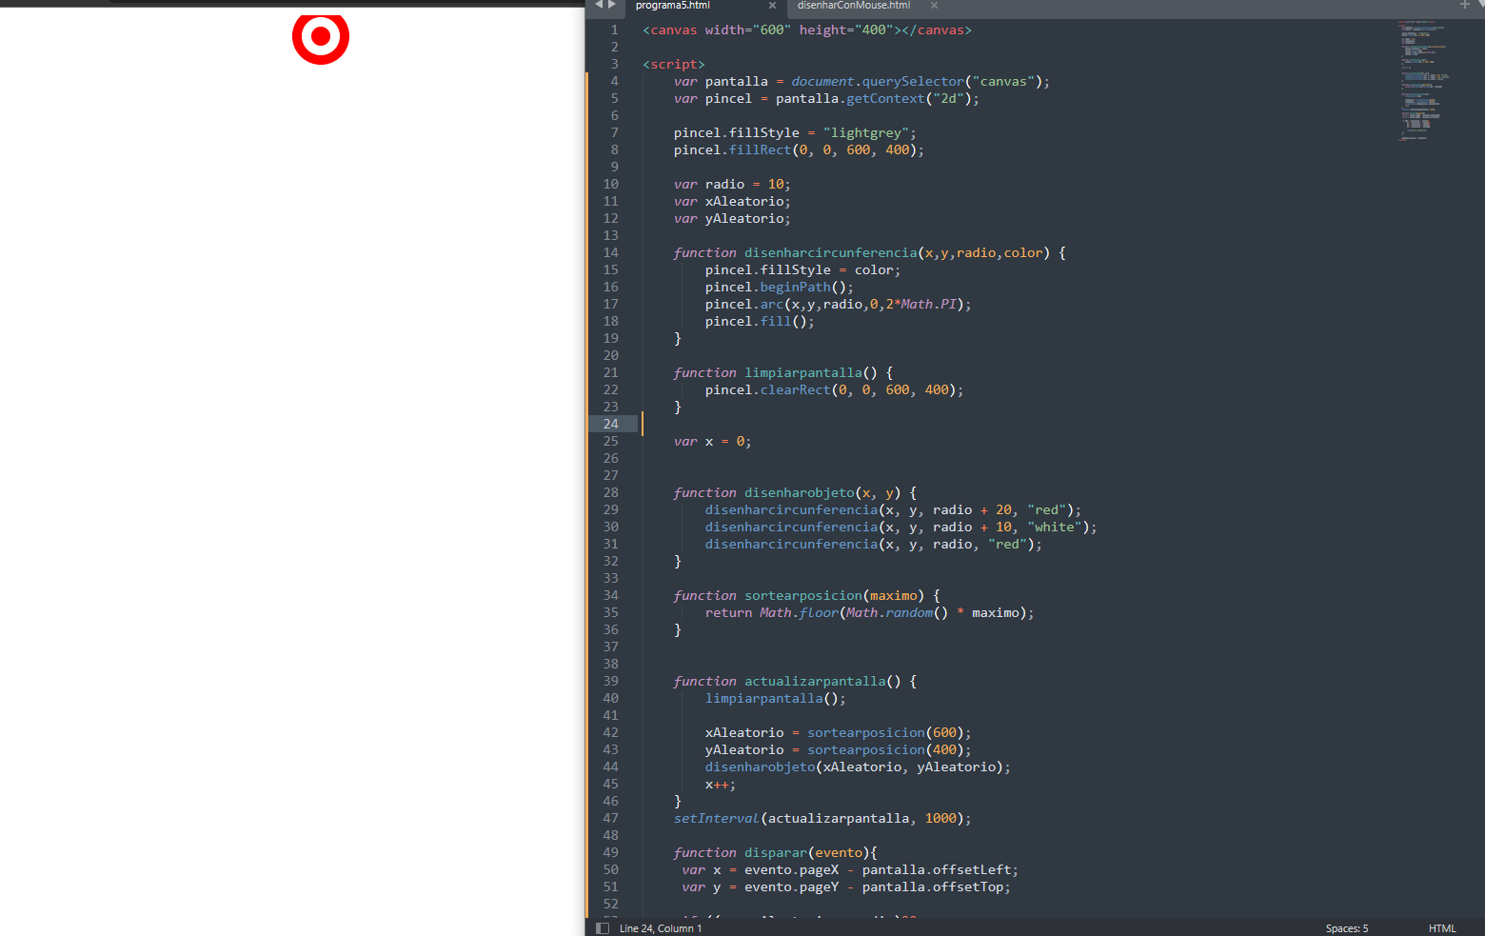Image resolution: width=1485 pixels, height=936 pixels.
Task: Click the limpiarpantalla function definition
Action: coord(783,372)
